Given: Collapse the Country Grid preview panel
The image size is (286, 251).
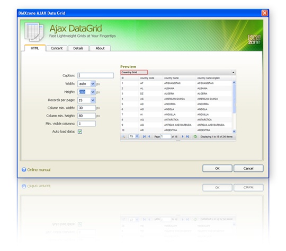Looking at the screenshot, I should 233,72.
